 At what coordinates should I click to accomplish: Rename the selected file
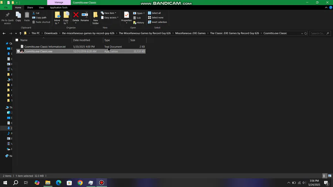(x=84, y=17)
